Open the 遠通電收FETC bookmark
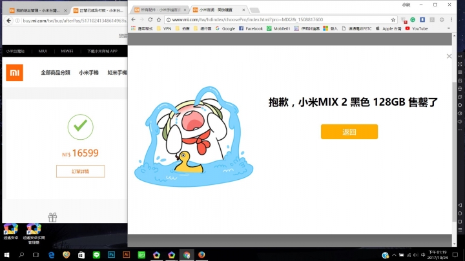The width and height of the screenshot is (465, 261). [356, 28]
